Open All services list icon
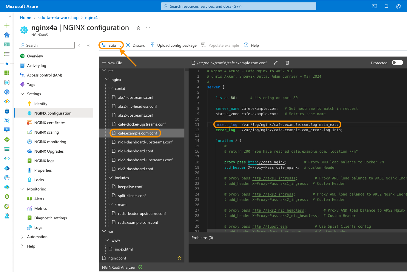This screenshot has width=407, height=272. pyautogui.click(x=7, y=54)
